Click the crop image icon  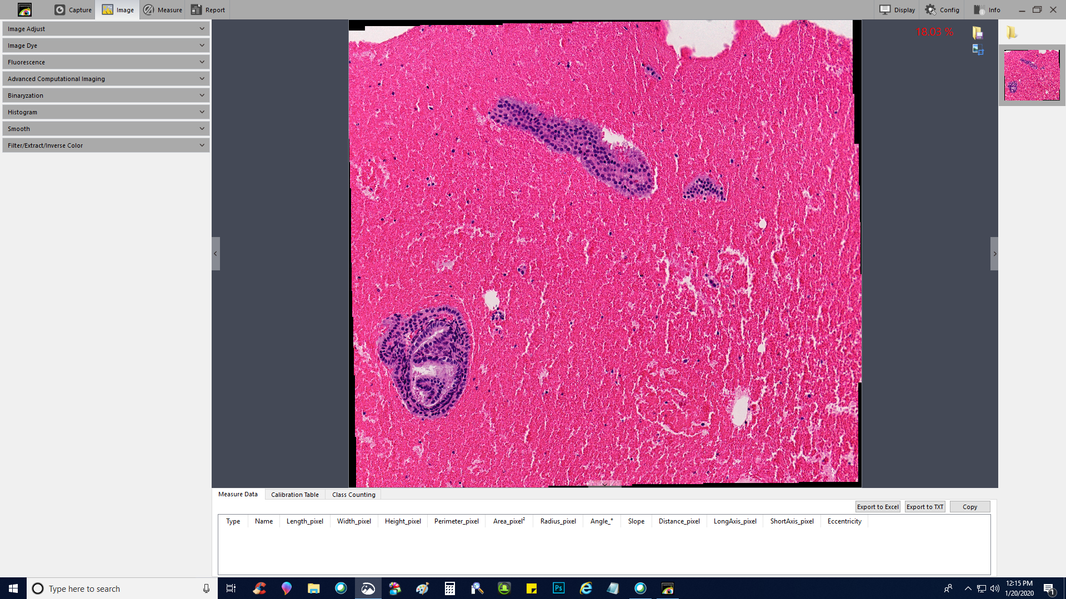tap(978, 50)
